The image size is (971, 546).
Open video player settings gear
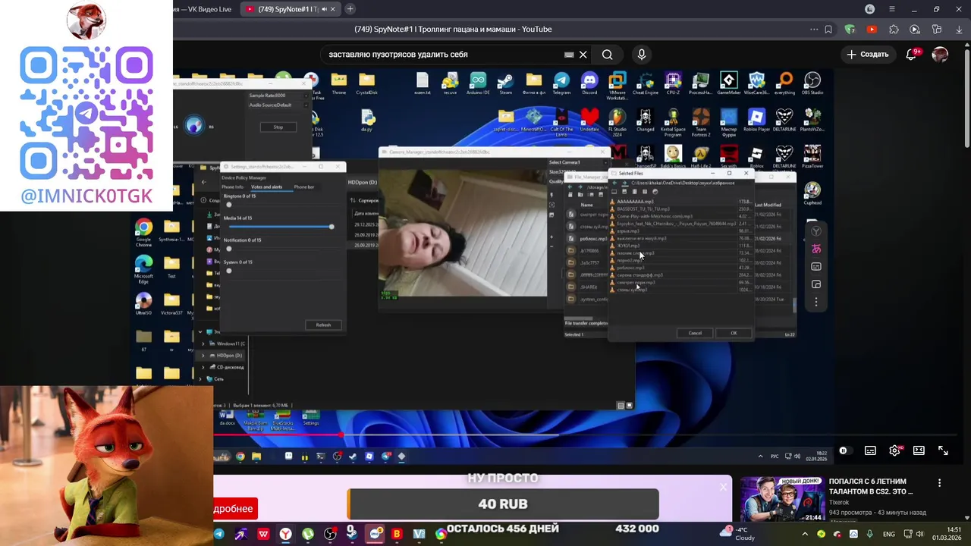tap(894, 450)
